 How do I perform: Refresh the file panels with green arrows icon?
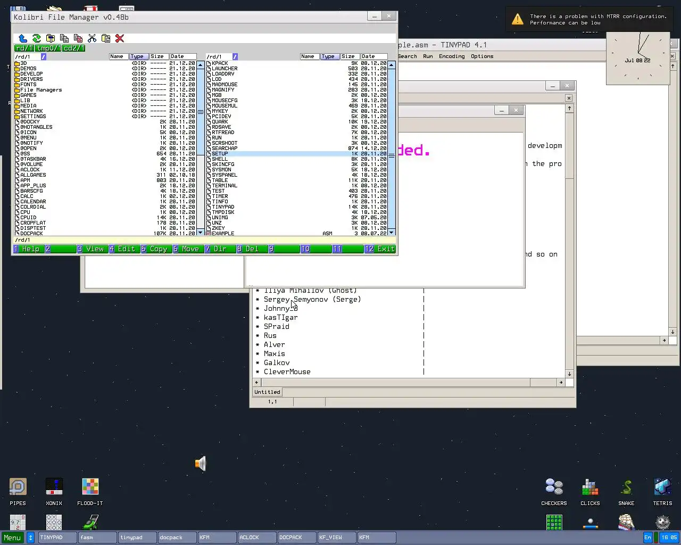click(x=37, y=38)
